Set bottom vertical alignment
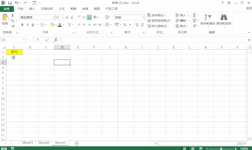 pyautogui.click(x=89, y=17)
